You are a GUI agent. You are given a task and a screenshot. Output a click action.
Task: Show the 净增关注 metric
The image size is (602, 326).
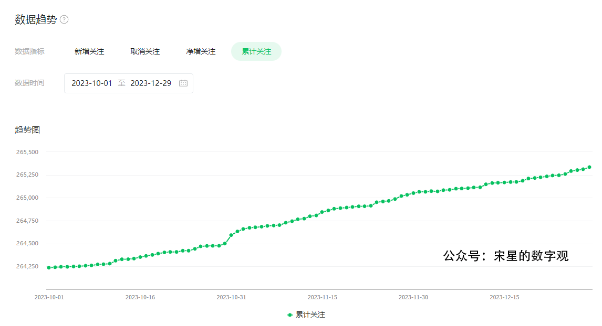tap(201, 51)
